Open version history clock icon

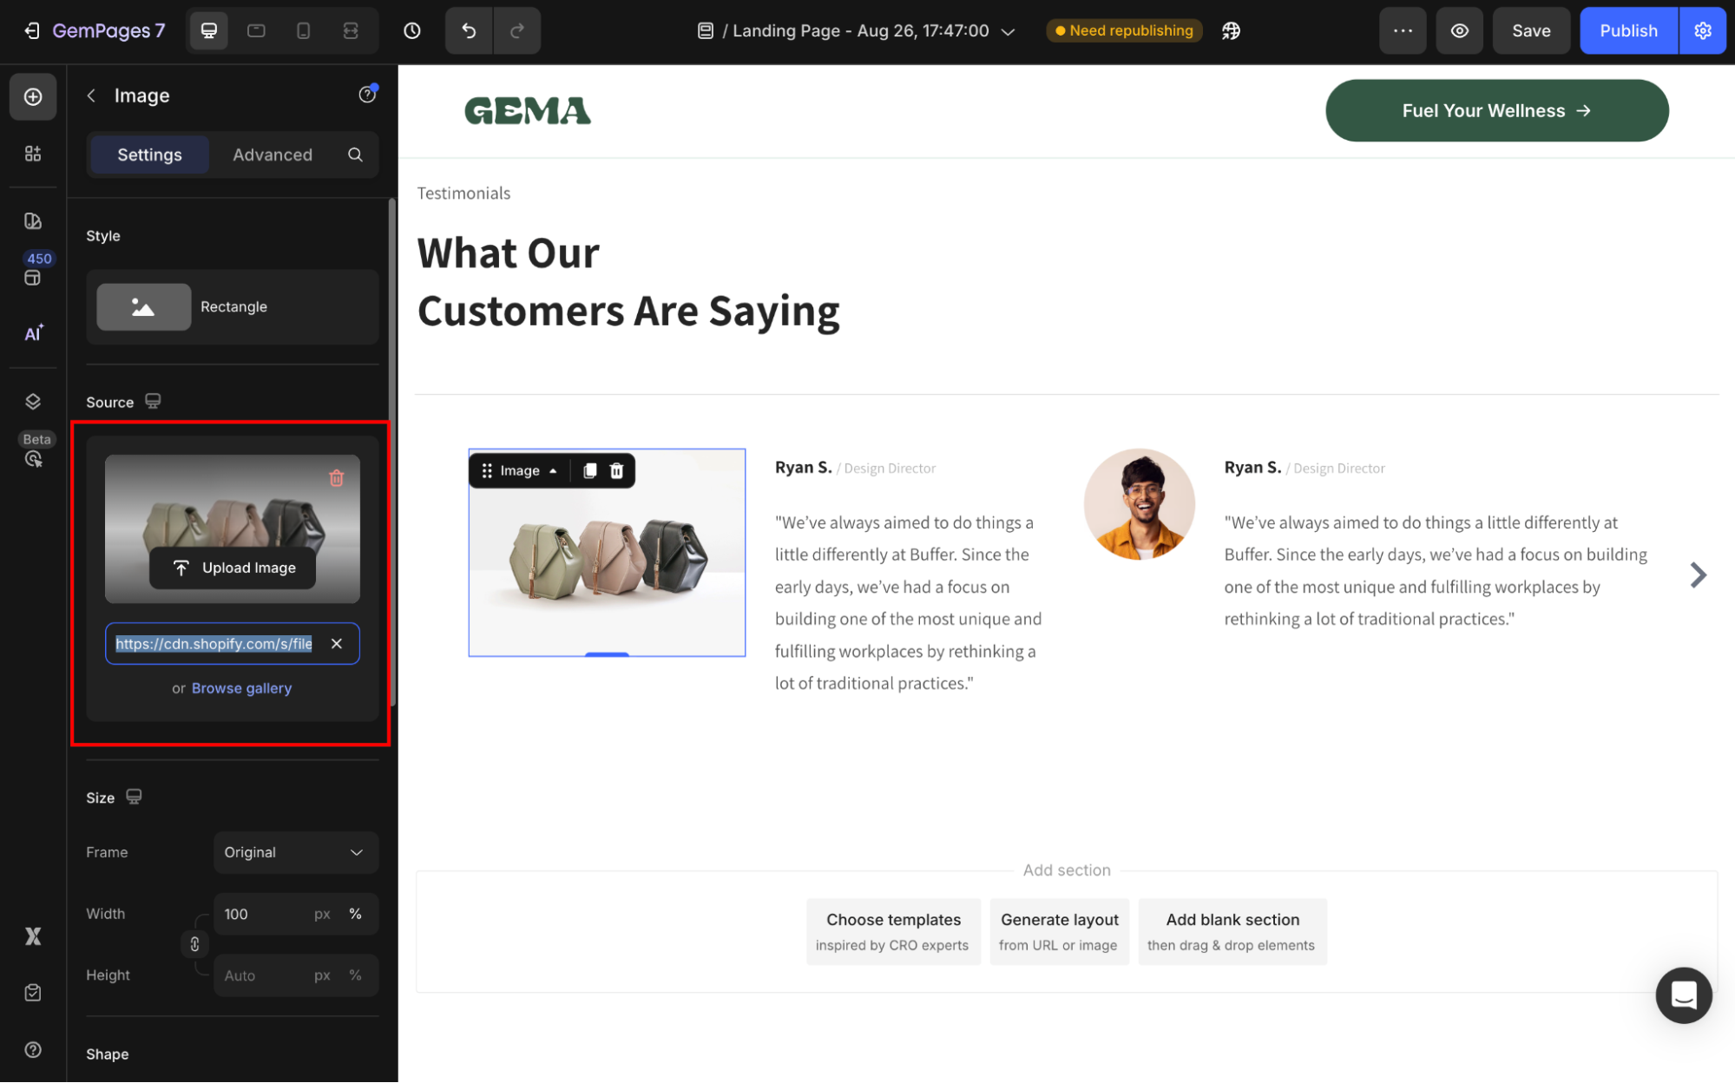[x=412, y=31]
